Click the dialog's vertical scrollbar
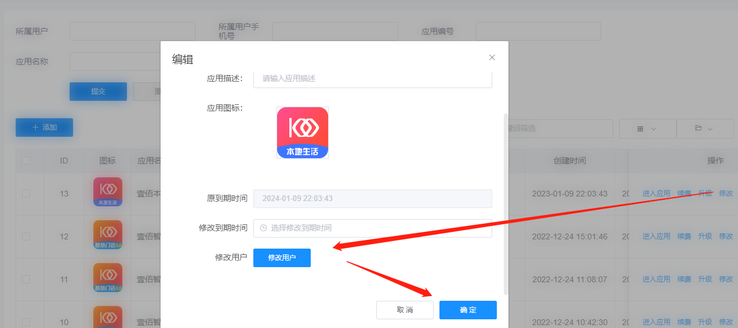The height and width of the screenshot is (328, 738). 506,203
